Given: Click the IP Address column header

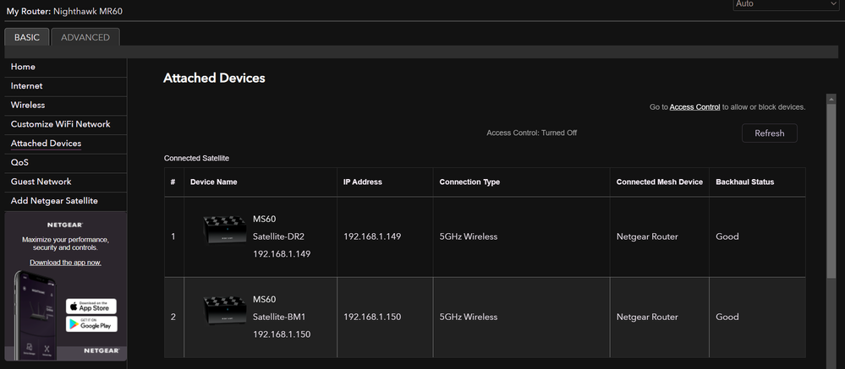Looking at the screenshot, I should pos(363,182).
